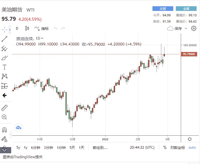Toggle the % percentage scale

(165, 147)
